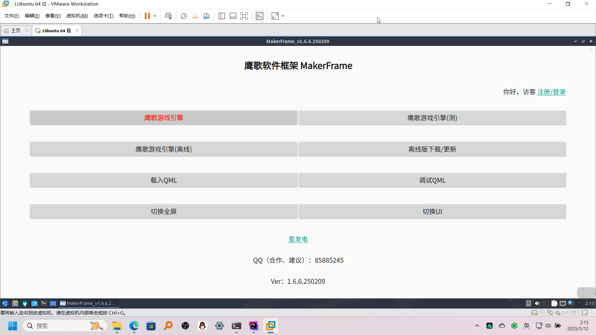Click the 切换UI button
Viewport: 596px width, 335px height.
point(432,212)
